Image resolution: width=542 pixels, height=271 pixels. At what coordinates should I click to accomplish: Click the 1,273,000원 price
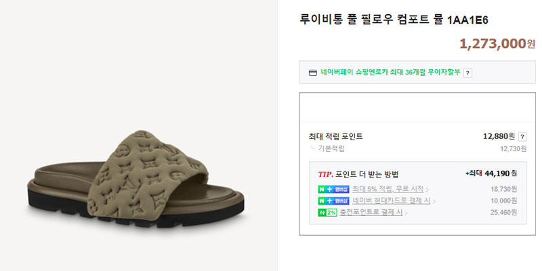point(497,44)
